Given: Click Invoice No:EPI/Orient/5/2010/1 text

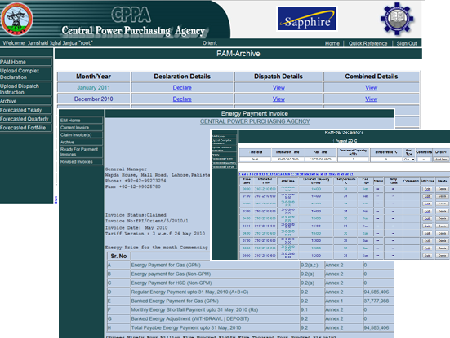Looking at the screenshot, I should tap(147, 221).
